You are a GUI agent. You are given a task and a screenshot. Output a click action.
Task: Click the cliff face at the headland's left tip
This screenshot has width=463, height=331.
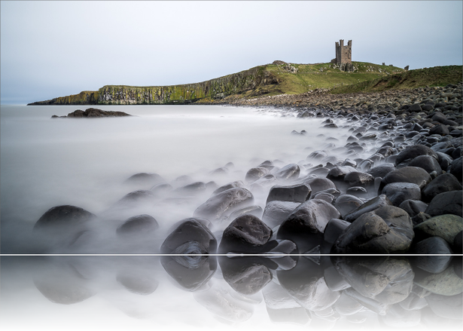53,100
